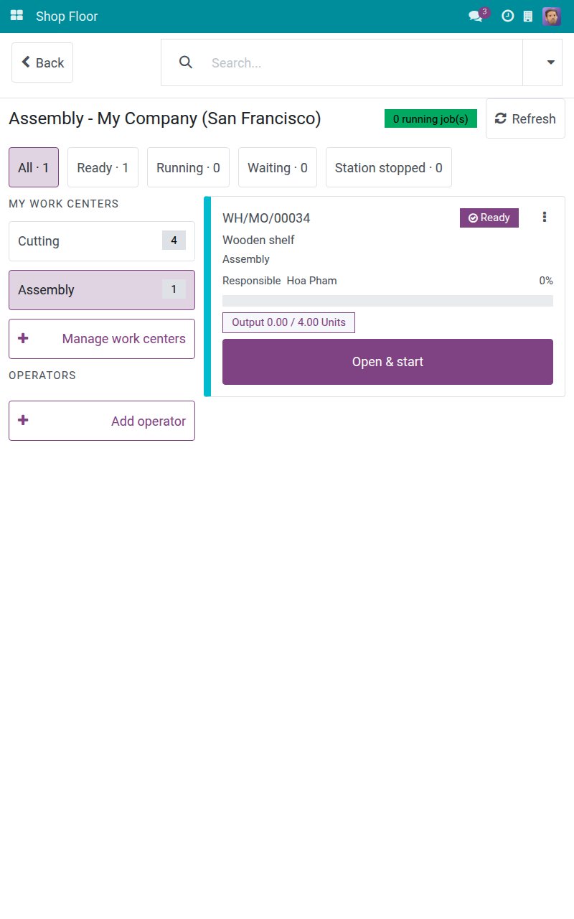The height and width of the screenshot is (919, 574).
Task: Switch to the Cutting work center
Action: pos(102,241)
